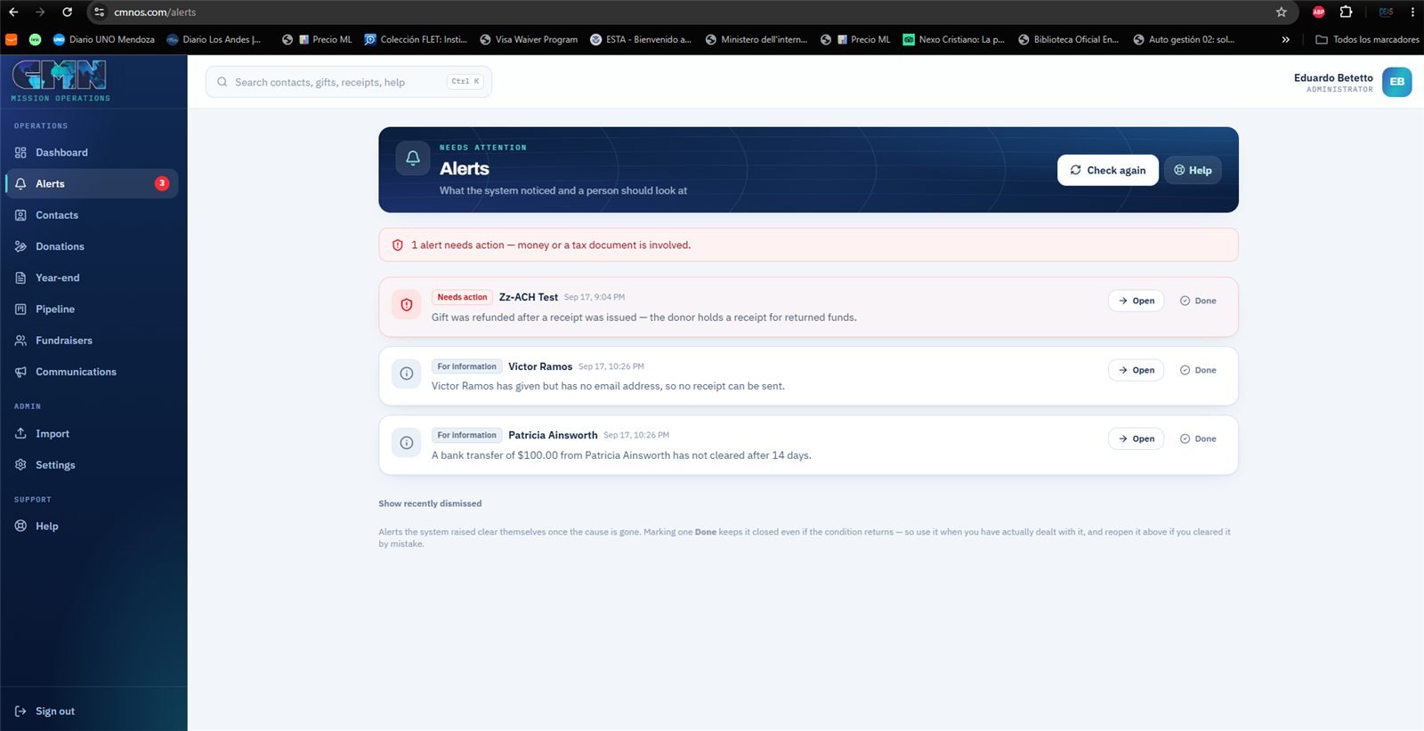Open Settings under Admin
The image size is (1424, 731).
(92, 465)
